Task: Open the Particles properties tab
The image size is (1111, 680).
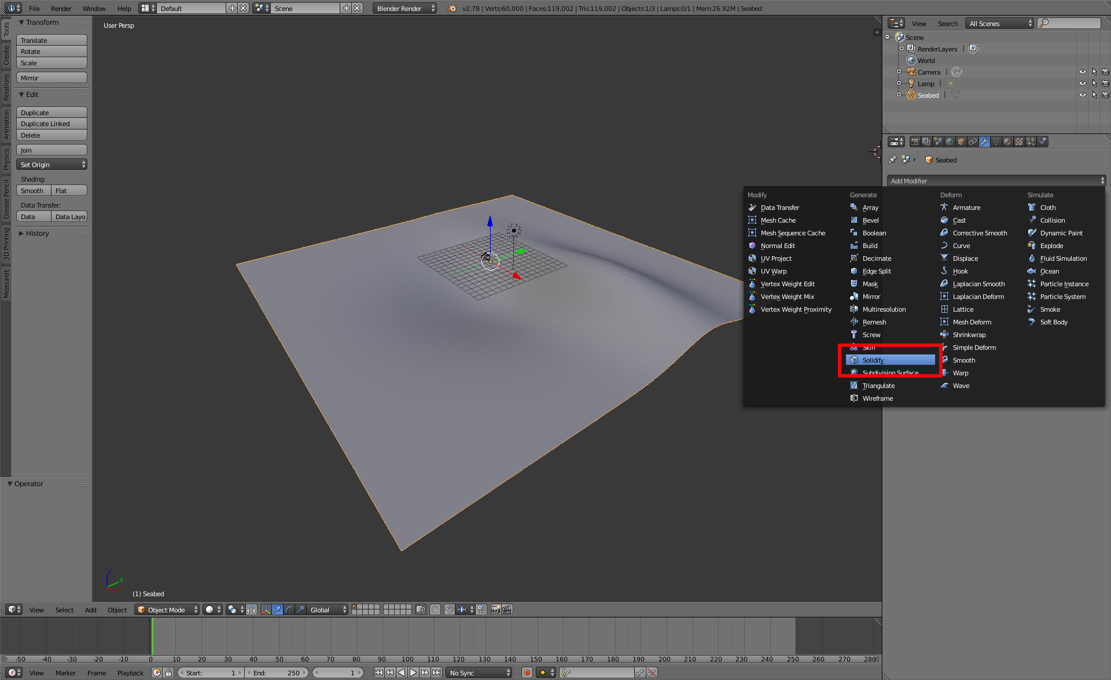Action: [x=1031, y=142]
